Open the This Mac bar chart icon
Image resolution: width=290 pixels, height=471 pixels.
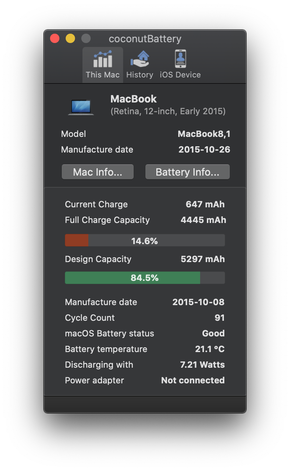102,59
